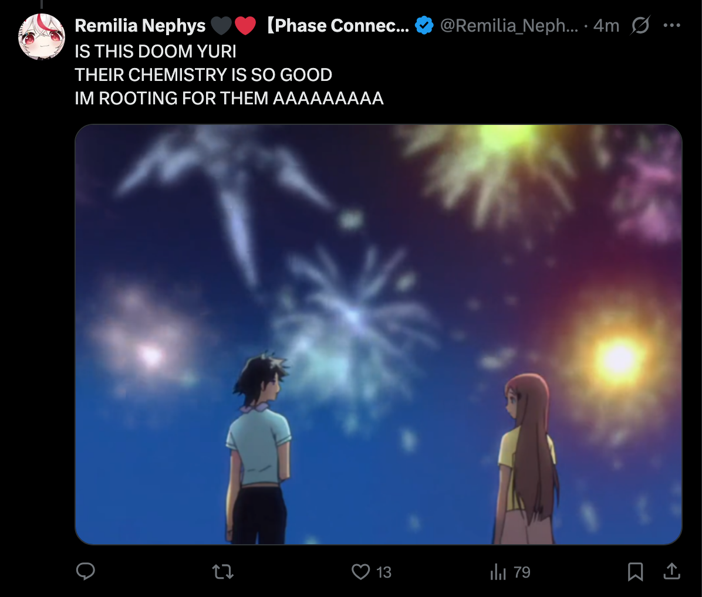Click the tweet text 'IS THIS DOOM YURI'
Viewport: 702px width, 597px height.
(x=156, y=52)
